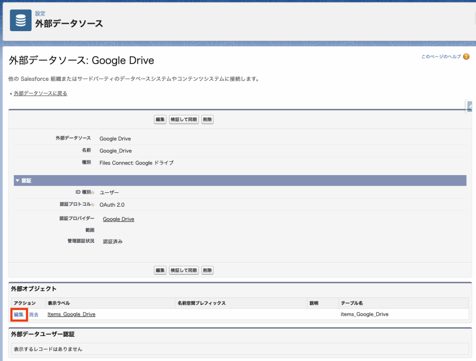This screenshot has width=476, height=361.
Task: Go back via 外部データソースに戻る link
Action: [x=40, y=93]
